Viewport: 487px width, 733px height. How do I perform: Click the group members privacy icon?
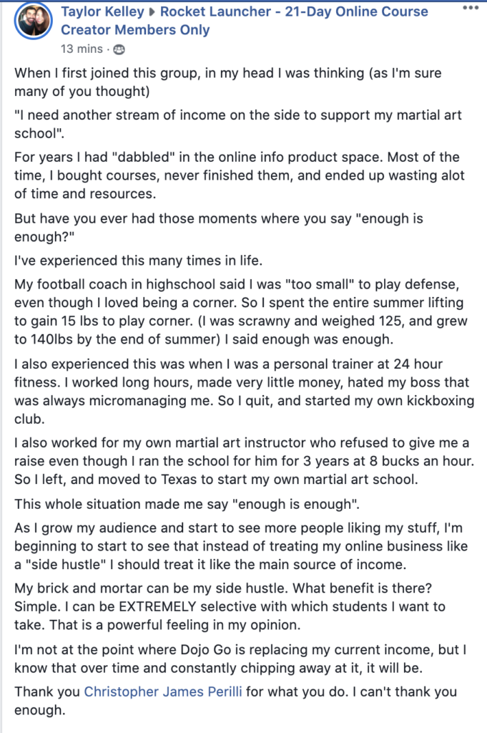coord(118,50)
